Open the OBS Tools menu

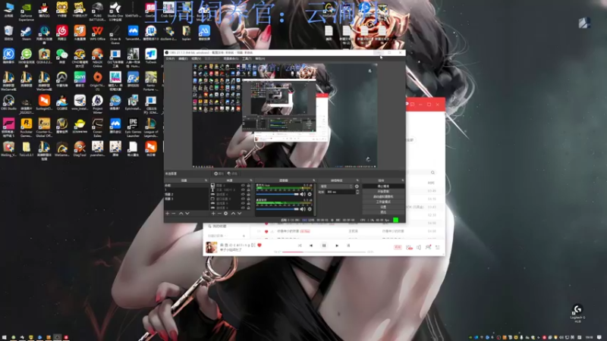[x=247, y=59]
